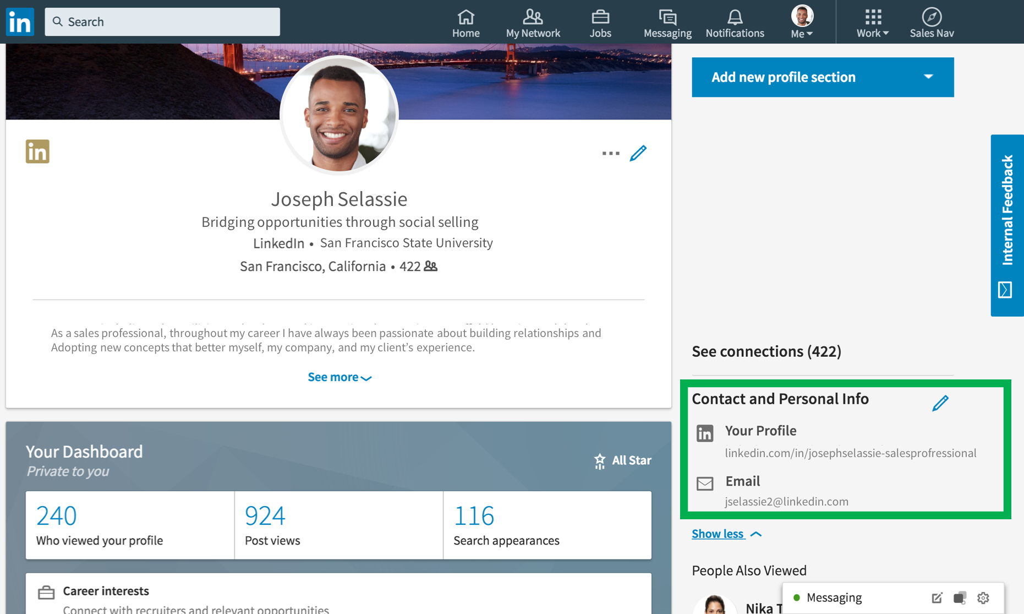Image resolution: width=1024 pixels, height=614 pixels.
Task: View the 116 Search appearances stat
Action: click(x=547, y=525)
